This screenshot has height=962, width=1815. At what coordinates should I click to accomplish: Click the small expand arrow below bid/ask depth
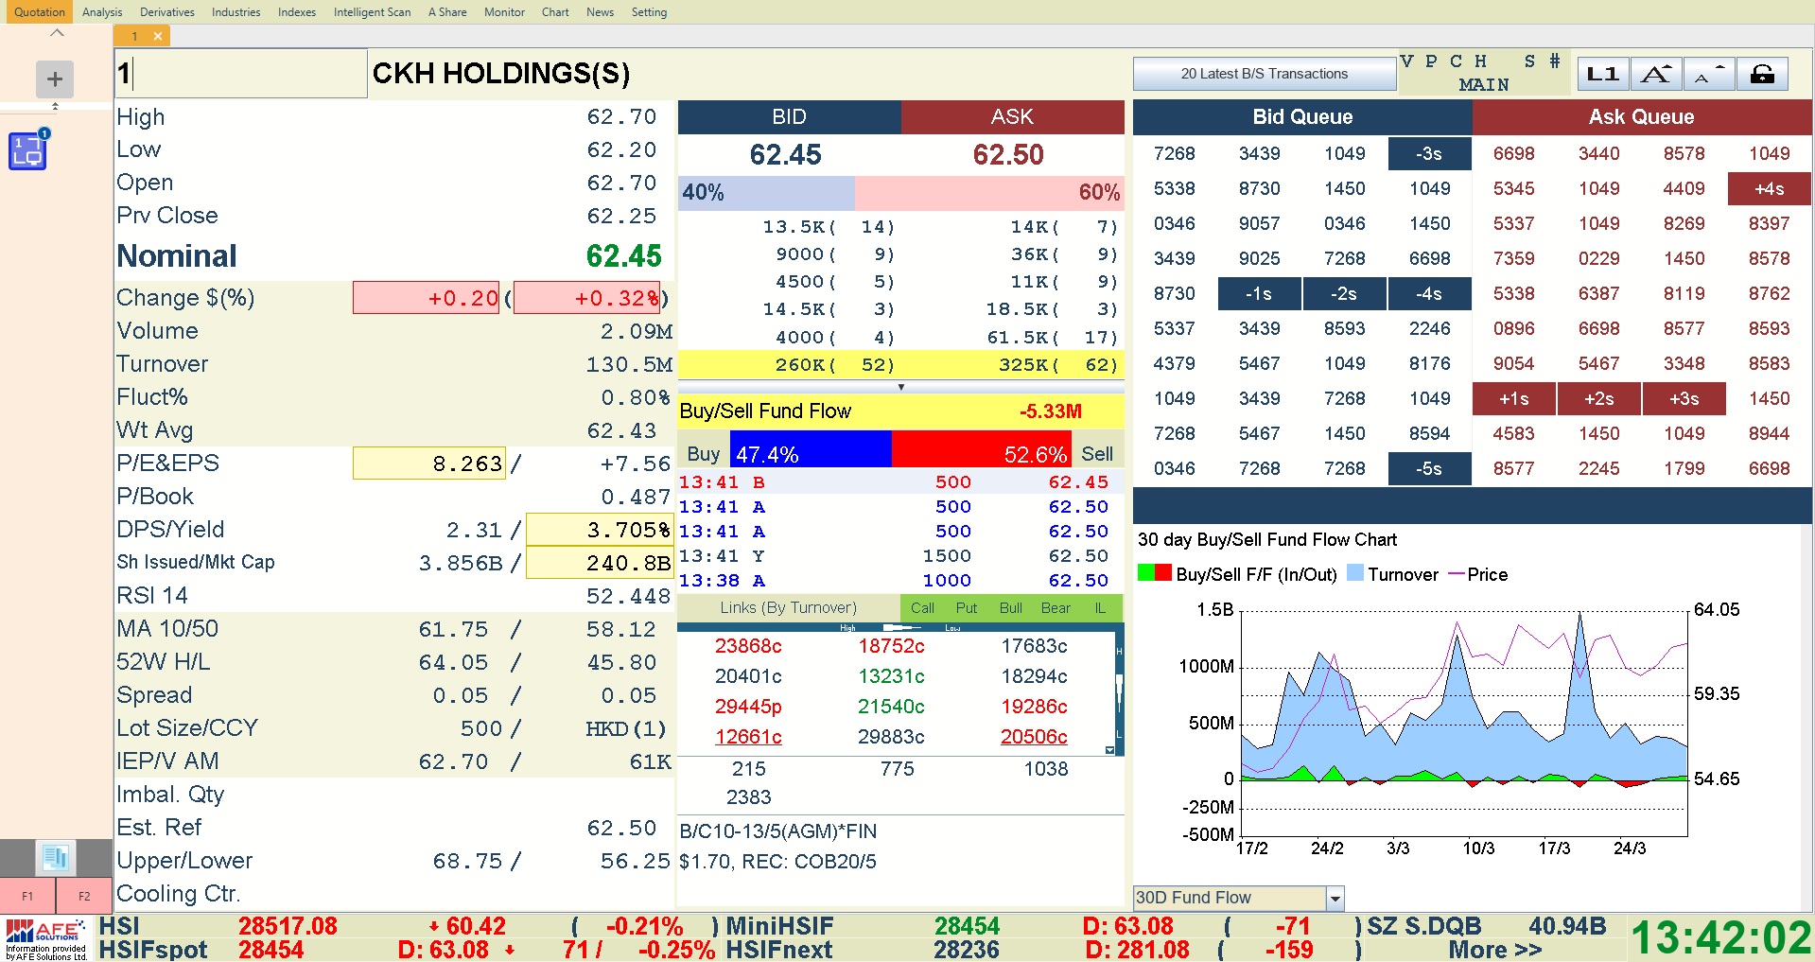(901, 387)
